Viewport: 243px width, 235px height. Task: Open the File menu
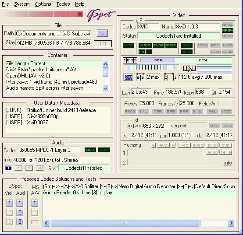[5, 4]
